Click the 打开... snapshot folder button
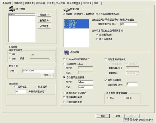156x123 pixels. (48, 75)
